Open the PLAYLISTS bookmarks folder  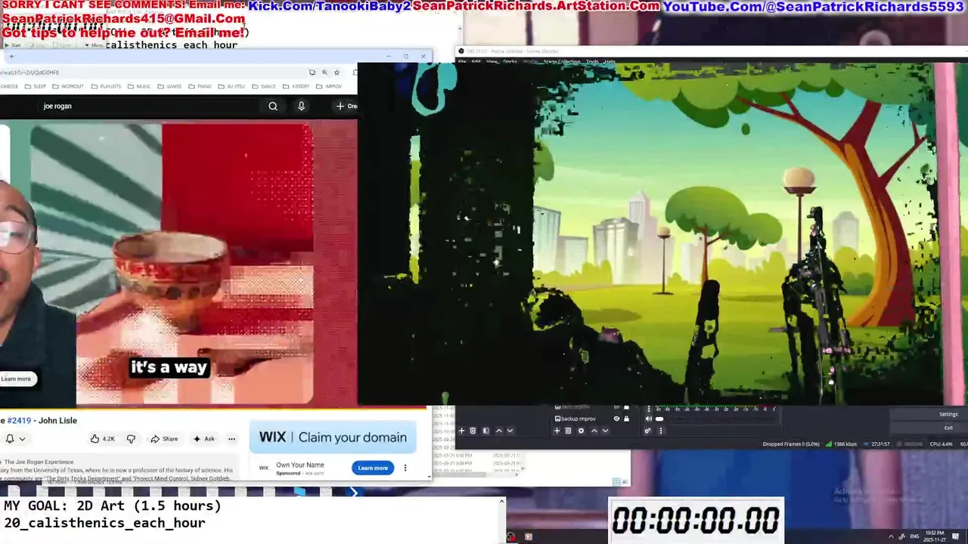pyautogui.click(x=106, y=86)
